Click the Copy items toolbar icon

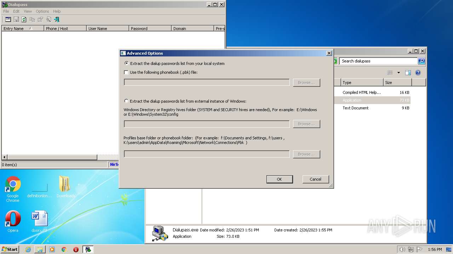pyautogui.click(x=32, y=19)
